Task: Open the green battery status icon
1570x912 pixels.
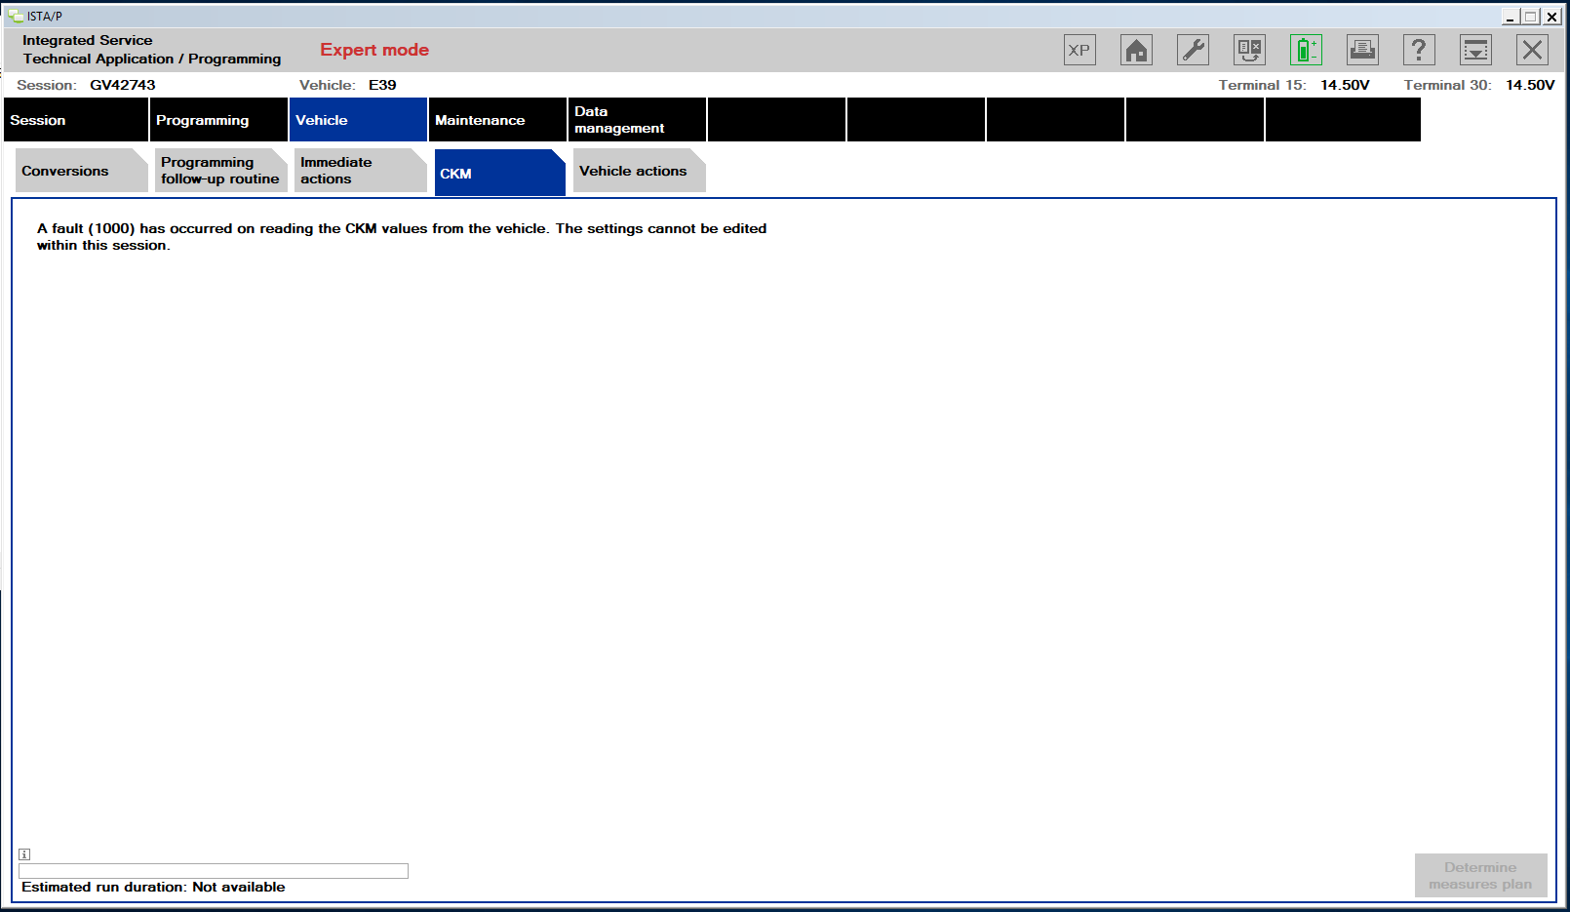Action: point(1306,50)
